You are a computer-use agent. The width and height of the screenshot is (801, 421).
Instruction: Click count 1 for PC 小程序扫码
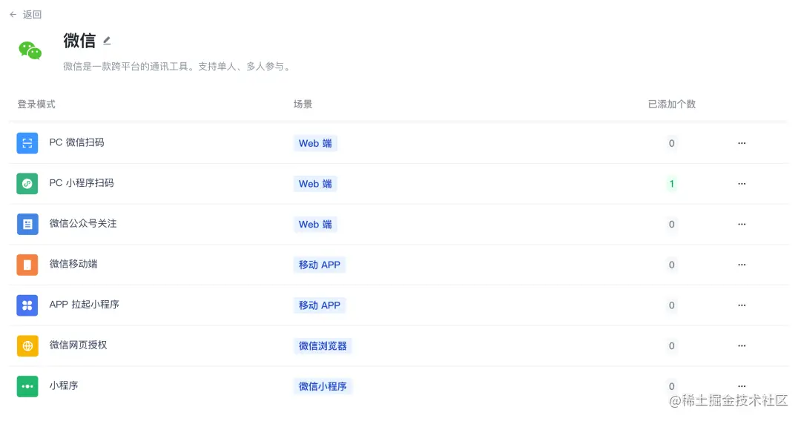coord(672,184)
